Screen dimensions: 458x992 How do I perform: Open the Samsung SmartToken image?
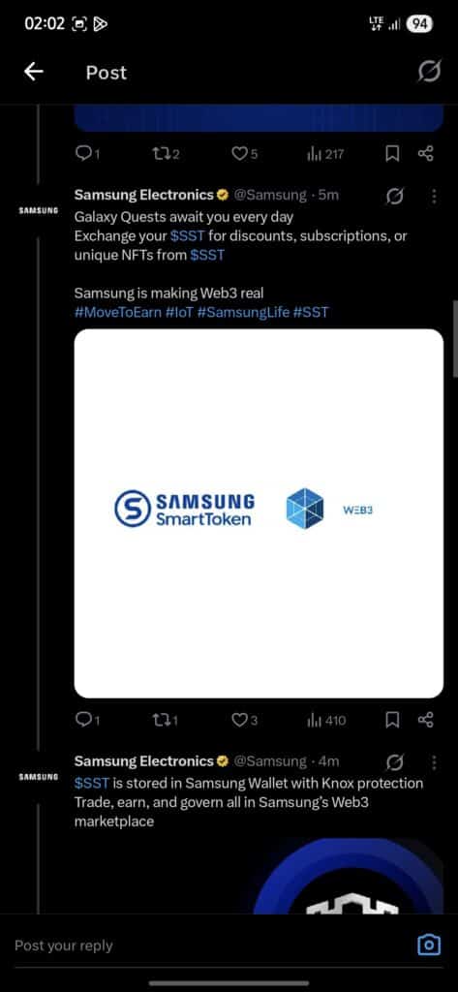pos(259,513)
